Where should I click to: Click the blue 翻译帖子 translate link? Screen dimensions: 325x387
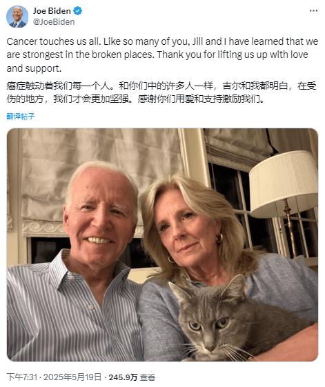tap(21, 117)
